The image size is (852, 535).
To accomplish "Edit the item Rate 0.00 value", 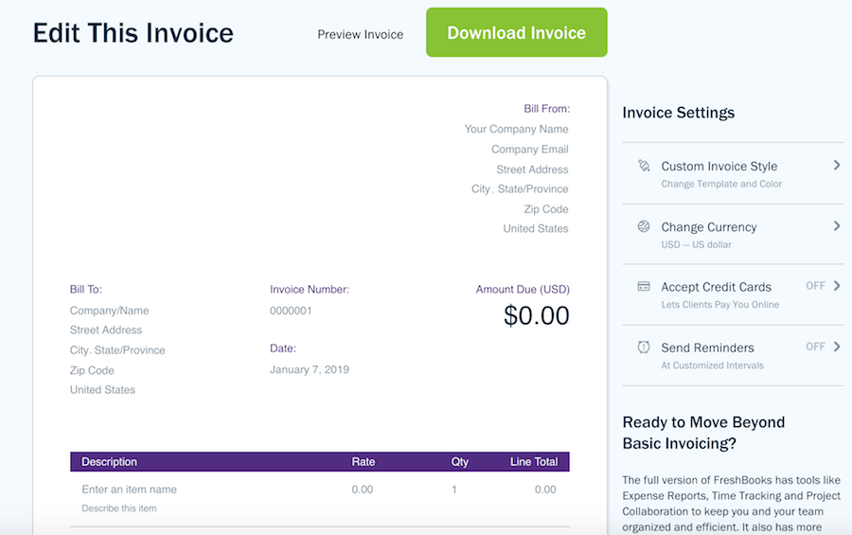I will [362, 490].
